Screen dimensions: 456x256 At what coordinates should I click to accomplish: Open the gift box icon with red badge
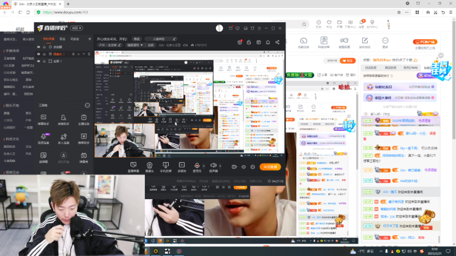click(239, 42)
